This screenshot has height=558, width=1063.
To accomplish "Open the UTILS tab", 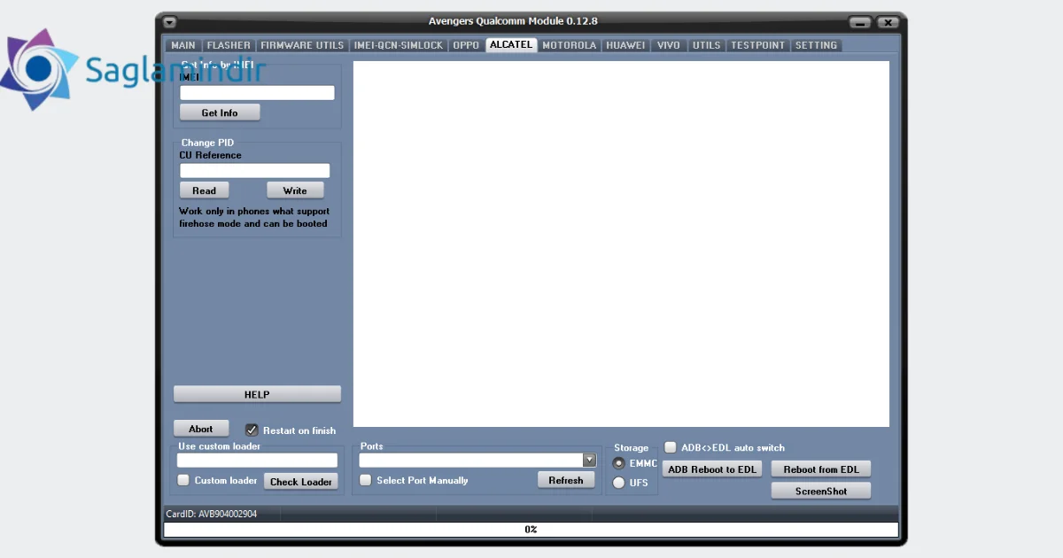I will 707,45.
